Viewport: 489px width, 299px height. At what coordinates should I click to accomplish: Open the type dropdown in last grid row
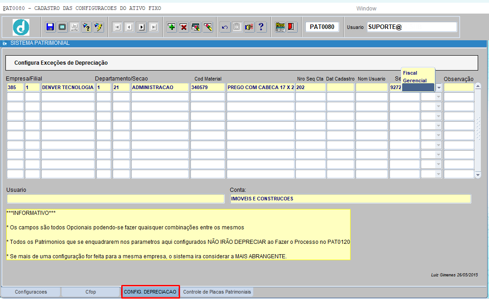click(x=438, y=174)
